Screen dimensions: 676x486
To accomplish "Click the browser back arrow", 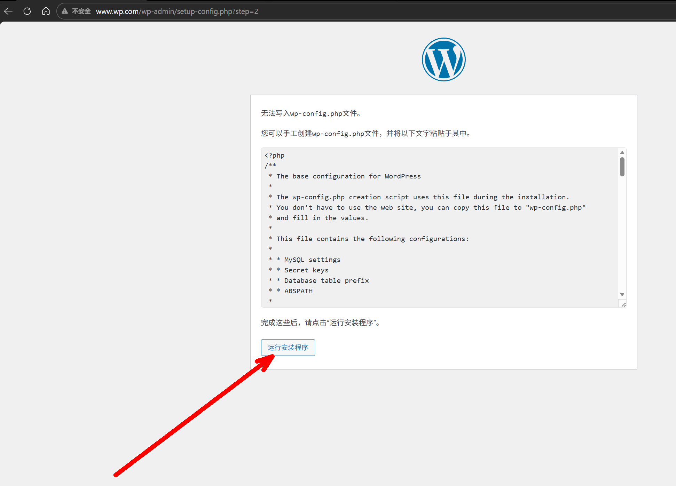I will [x=8, y=11].
